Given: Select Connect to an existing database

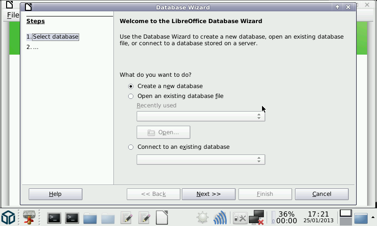Looking at the screenshot, I should (x=131, y=147).
